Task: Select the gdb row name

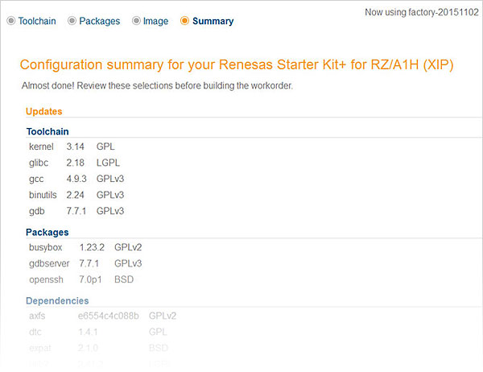Action: (x=37, y=211)
